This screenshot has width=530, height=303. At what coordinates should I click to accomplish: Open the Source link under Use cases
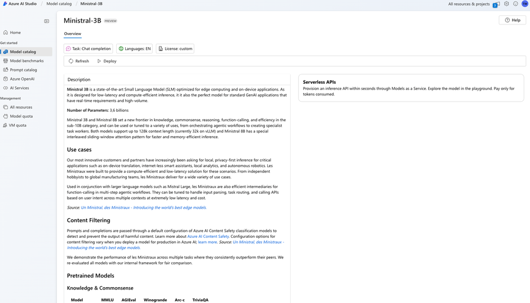click(144, 208)
